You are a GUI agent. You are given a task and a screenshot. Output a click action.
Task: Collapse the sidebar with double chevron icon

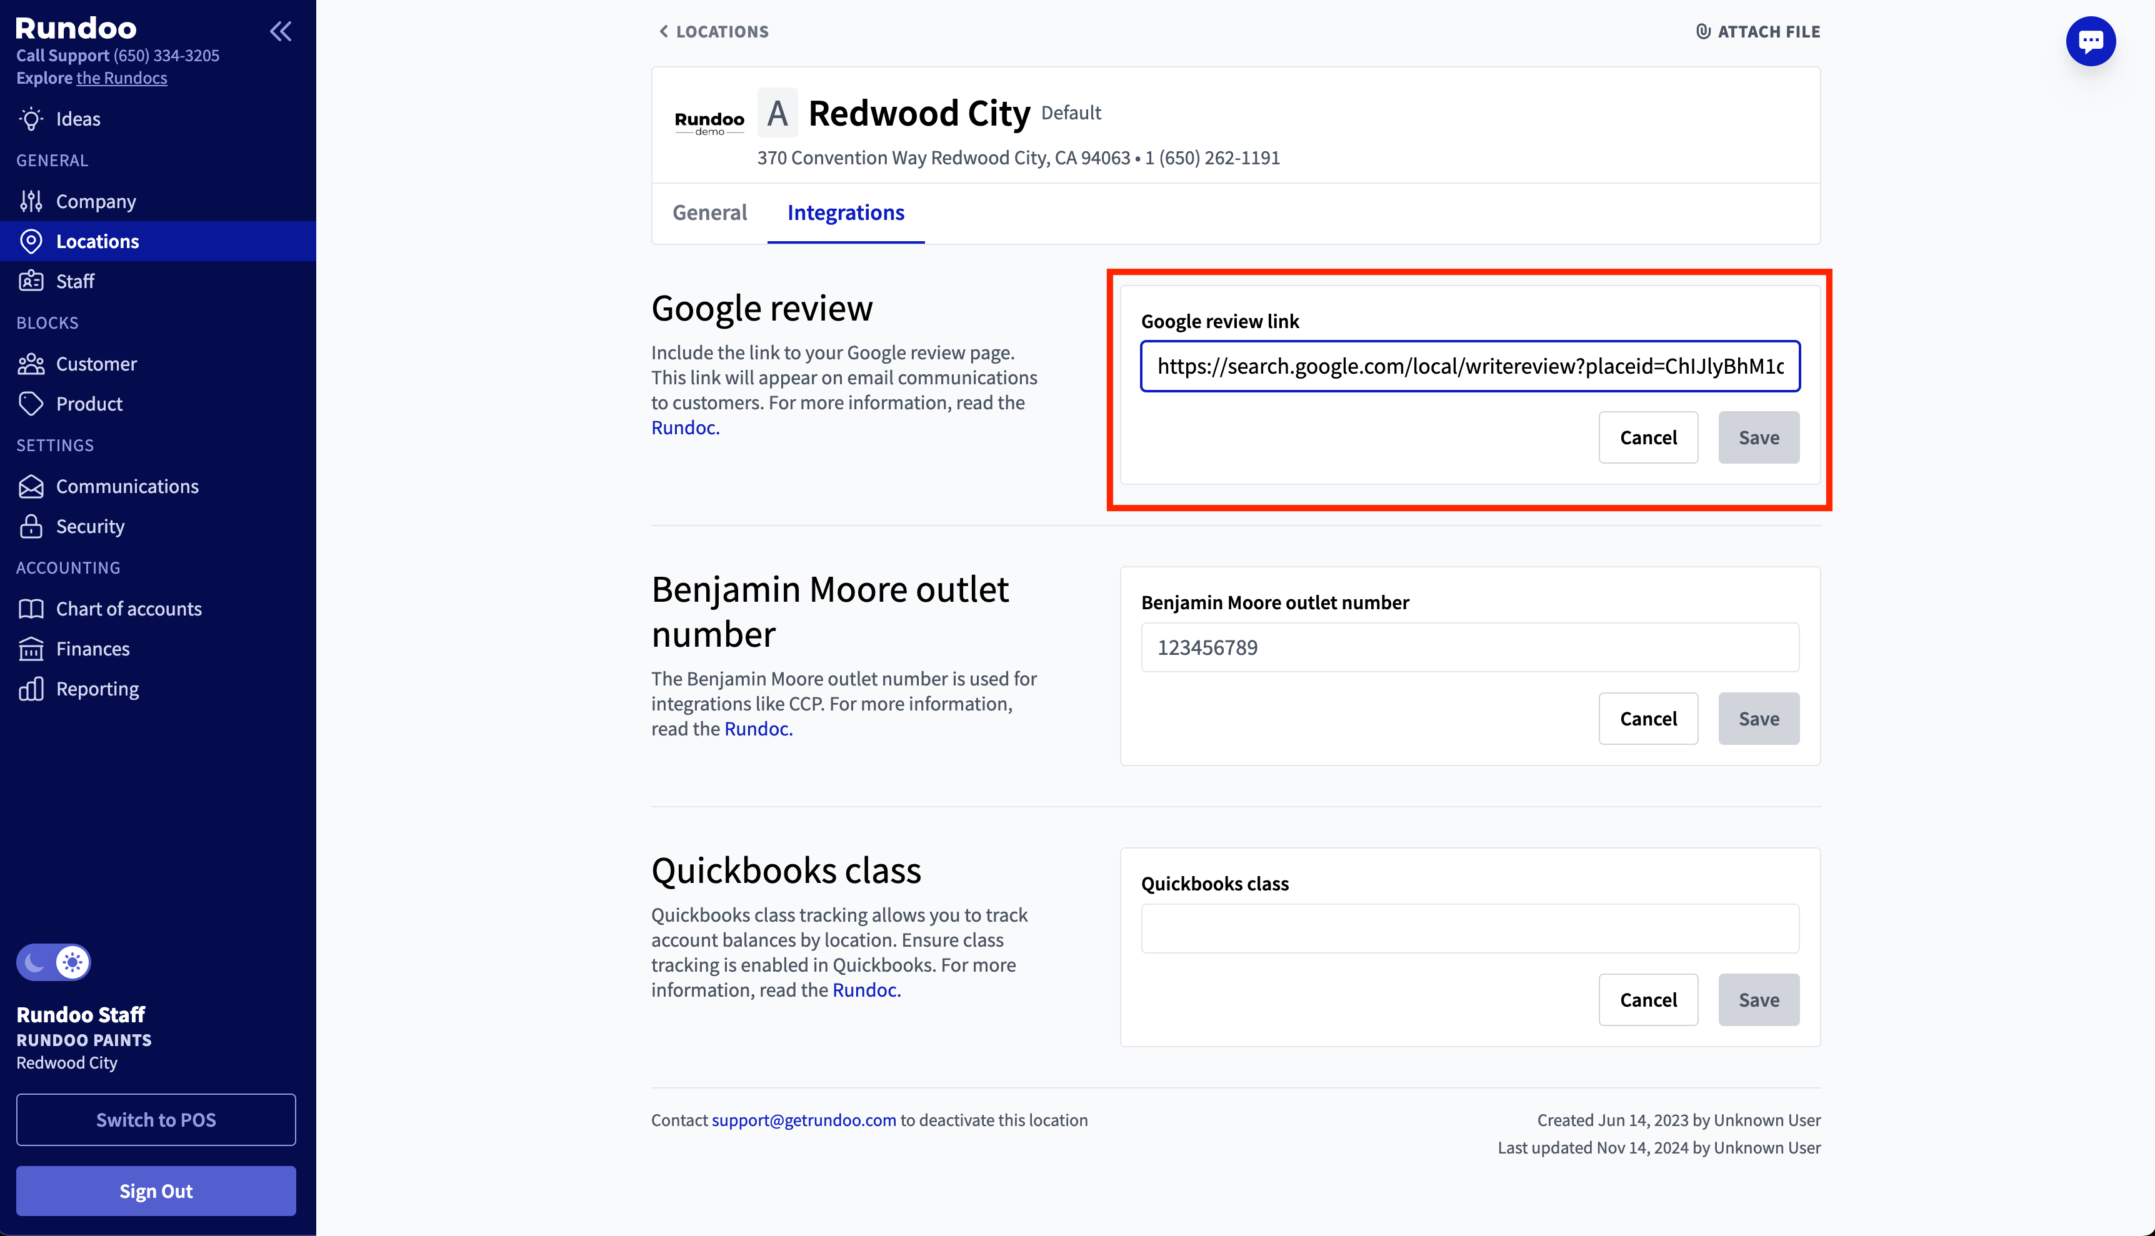pos(281,31)
